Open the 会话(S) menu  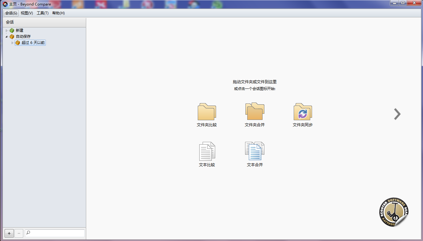(x=11, y=13)
